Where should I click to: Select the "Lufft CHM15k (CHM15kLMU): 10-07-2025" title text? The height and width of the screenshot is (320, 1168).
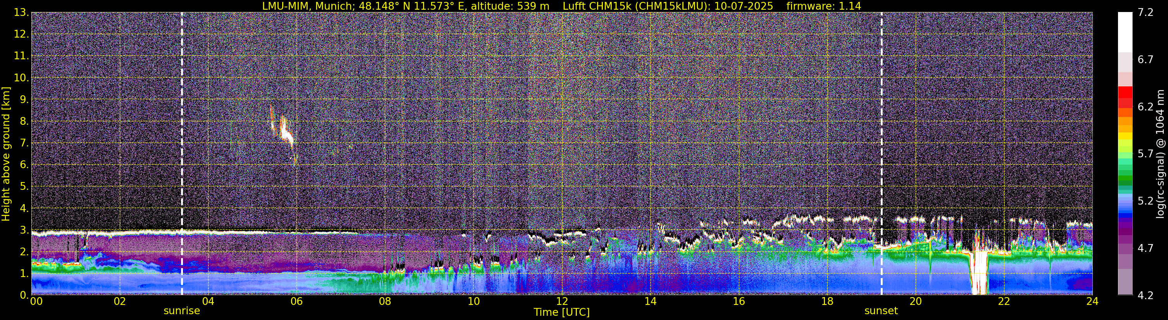pyautogui.click(x=668, y=6)
